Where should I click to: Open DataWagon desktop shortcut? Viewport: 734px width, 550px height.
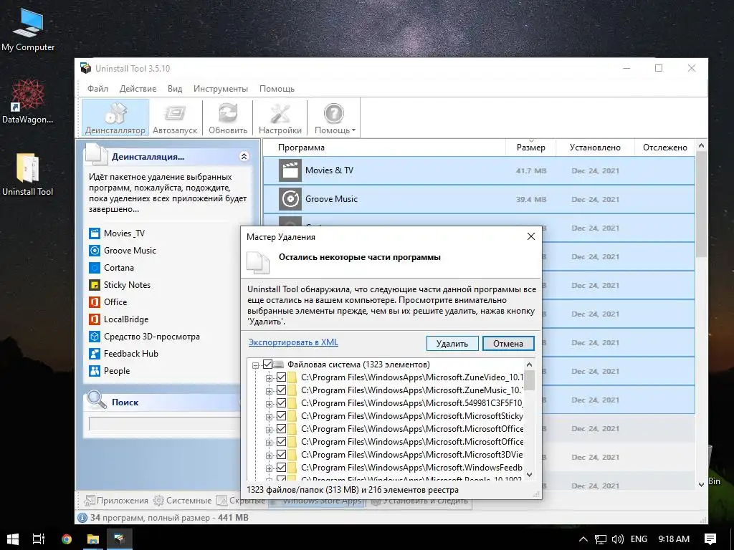pyautogui.click(x=28, y=102)
